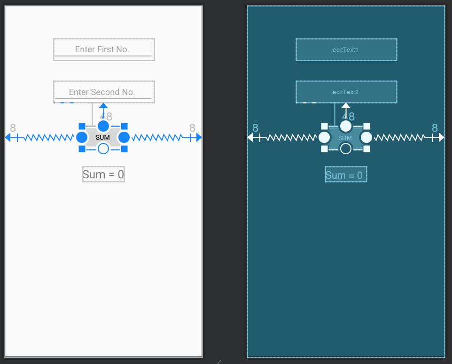Image resolution: width=452 pixels, height=364 pixels.
Task: Open the top margin 48 dropdown
Action: pyautogui.click(x=107, y=116)
